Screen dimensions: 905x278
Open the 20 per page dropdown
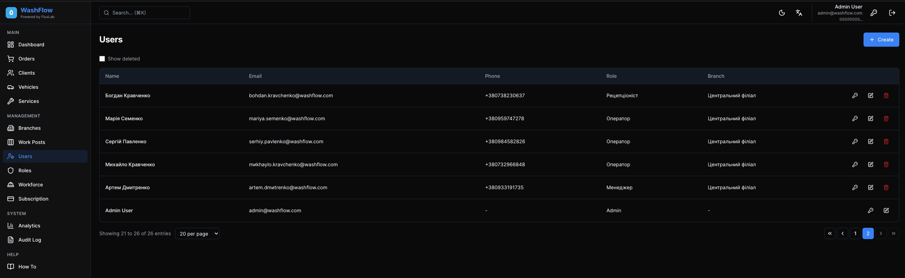point(197,234)
